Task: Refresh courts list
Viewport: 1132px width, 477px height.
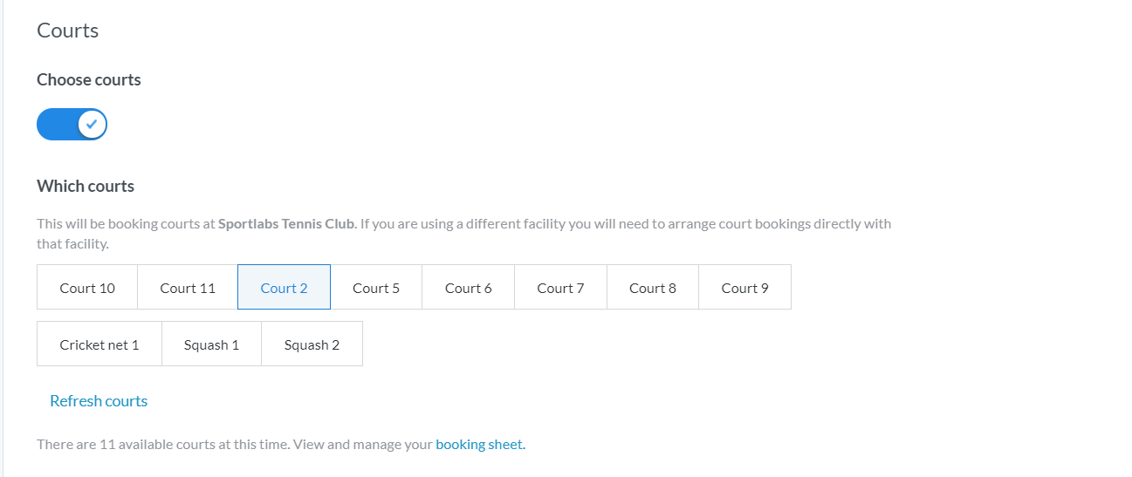Action: click(99, 401)
